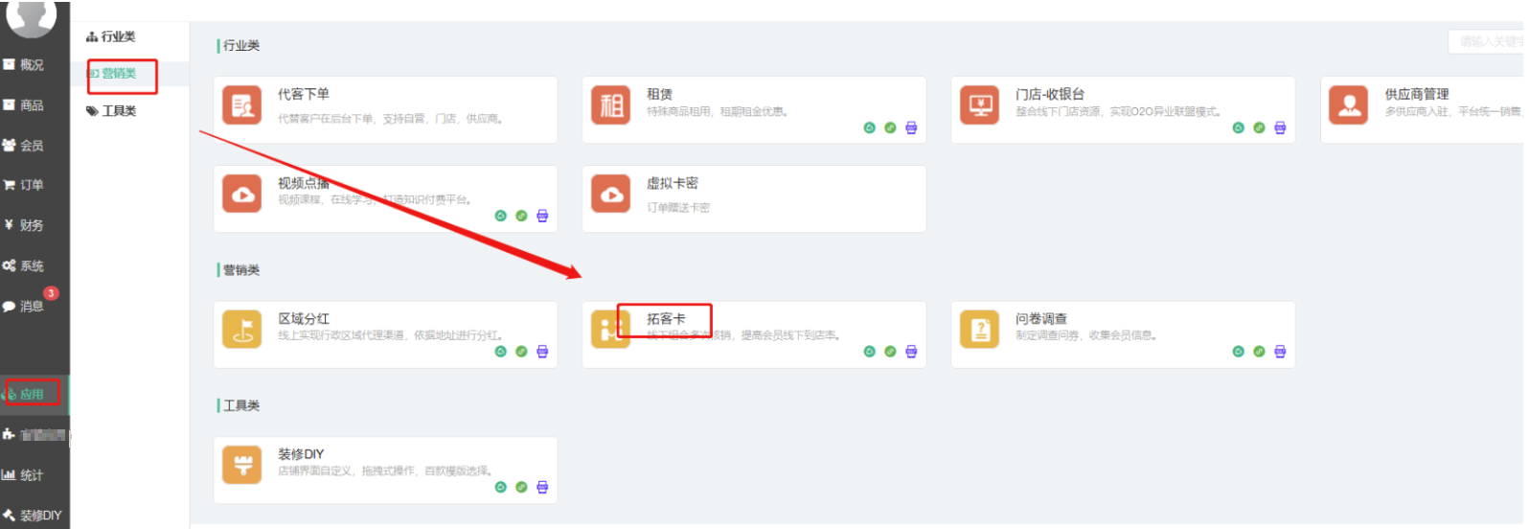Viewport: 1529px width, 529px height.
Task: Click blue shop icon on 区域分红 card
Action: tap(542, 352)
